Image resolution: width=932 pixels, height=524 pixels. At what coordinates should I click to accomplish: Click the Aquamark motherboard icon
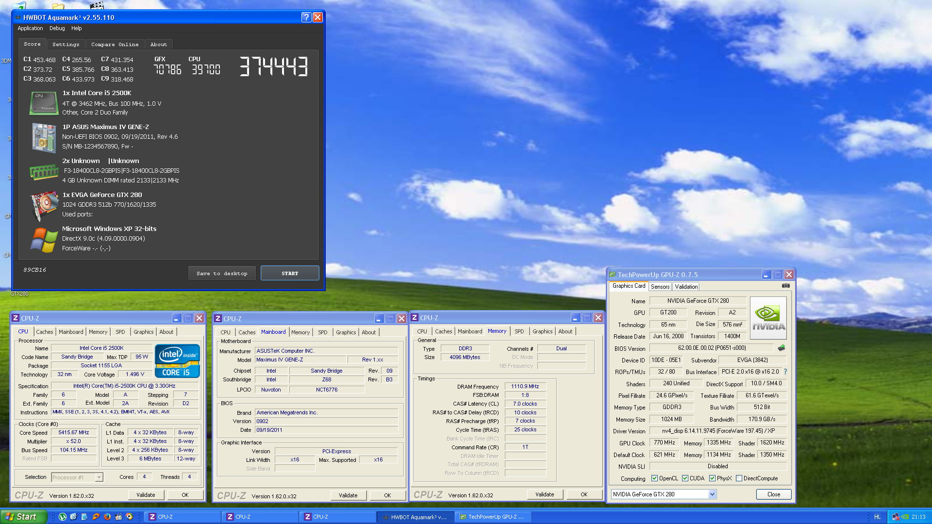(44, 138)
